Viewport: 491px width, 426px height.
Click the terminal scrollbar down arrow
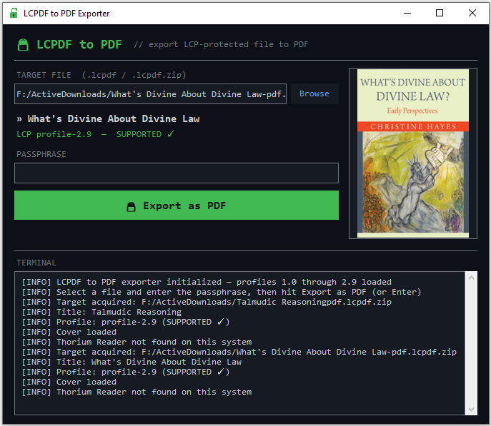pos(471,409)
